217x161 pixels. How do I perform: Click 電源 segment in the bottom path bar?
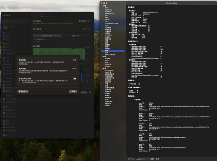coord(157,159)
